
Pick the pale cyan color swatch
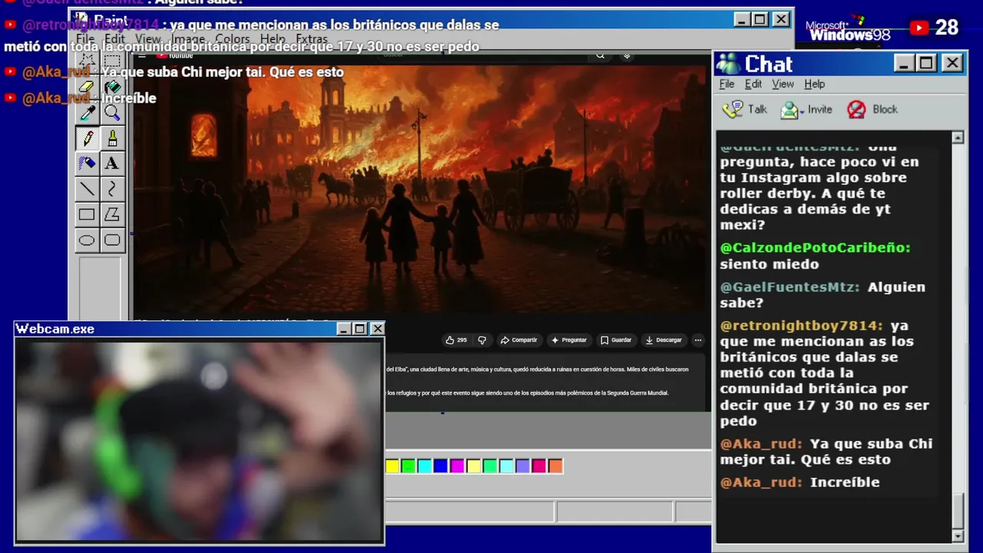point(506,466)
